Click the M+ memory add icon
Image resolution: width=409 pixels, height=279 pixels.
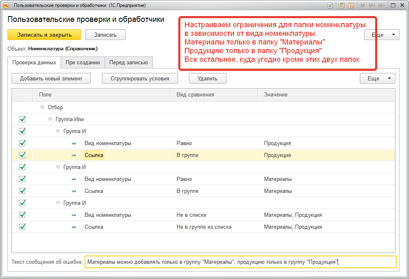click(372, 5)
